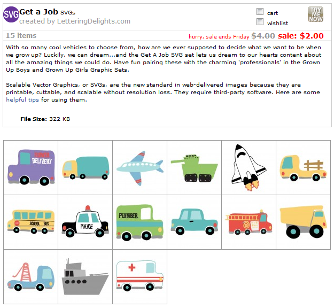This screenshot has width=334, height=308.
Task: Check the cart checkbox
Action: (x=260, y=12)
